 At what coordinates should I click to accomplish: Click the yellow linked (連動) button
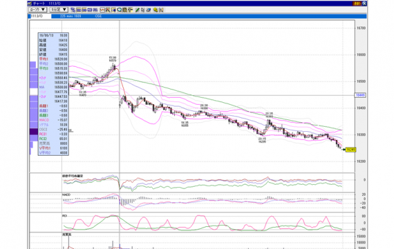pyautogui.click(x=357, y=4)
